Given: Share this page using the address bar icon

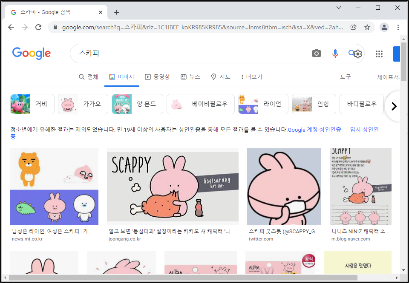Looking at the screenshot, I should [x=354, y=27].
